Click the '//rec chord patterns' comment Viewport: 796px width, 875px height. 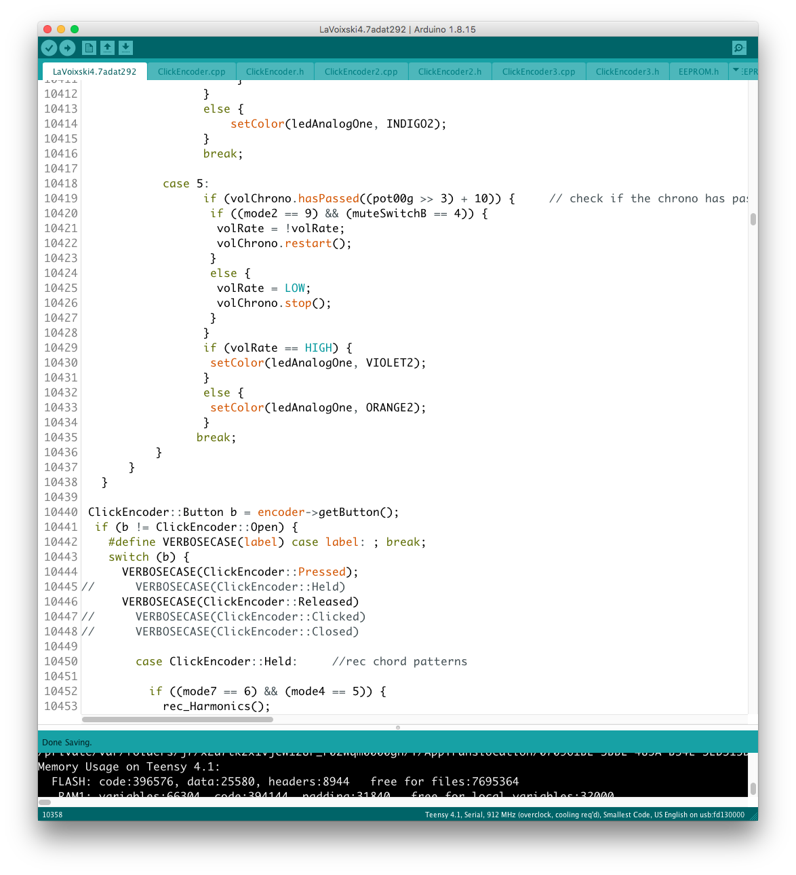tap(399, 661)
